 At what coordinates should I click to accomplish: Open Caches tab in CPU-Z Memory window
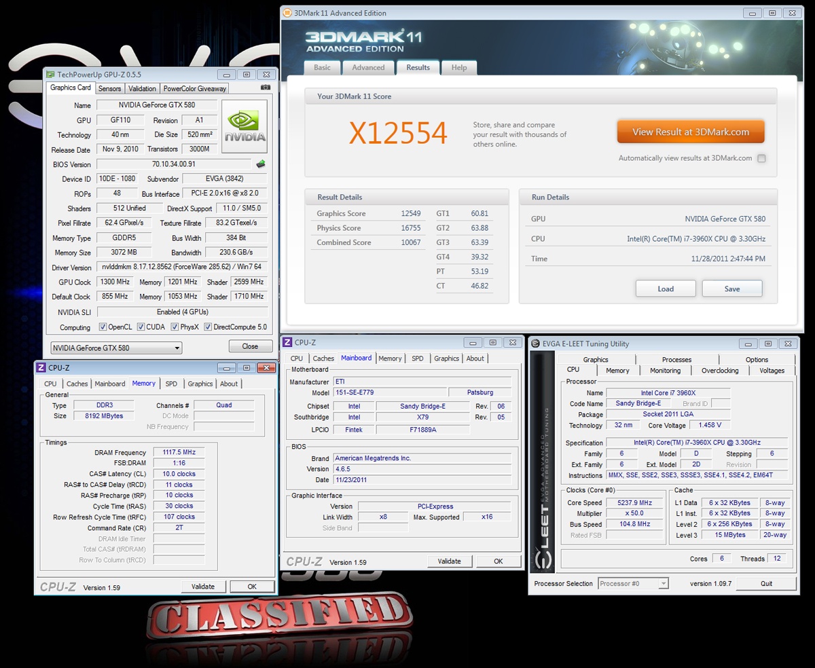click(x=77, y=384)
